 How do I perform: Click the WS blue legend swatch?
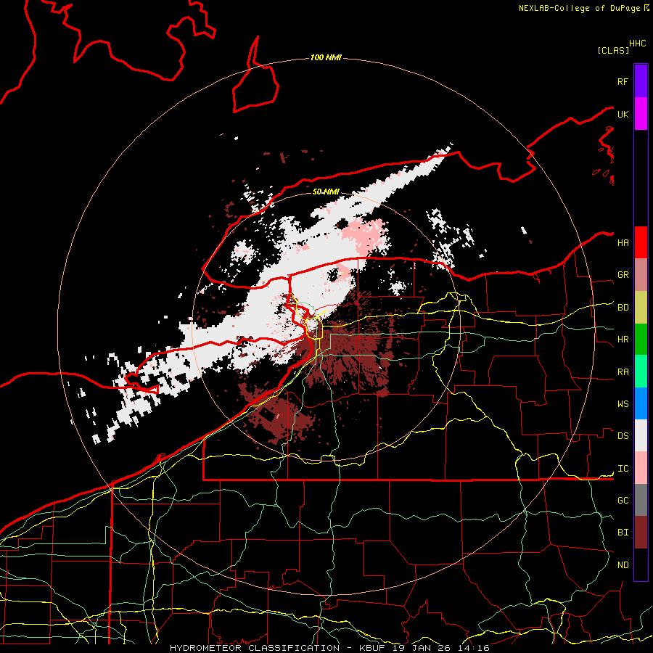(641, 403)
